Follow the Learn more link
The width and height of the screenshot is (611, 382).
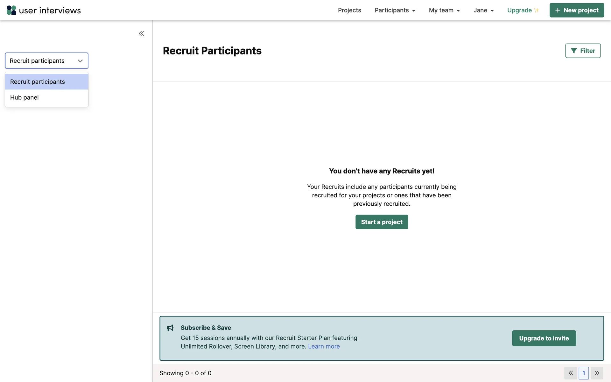pyautogui.click(x=324, y=346)
